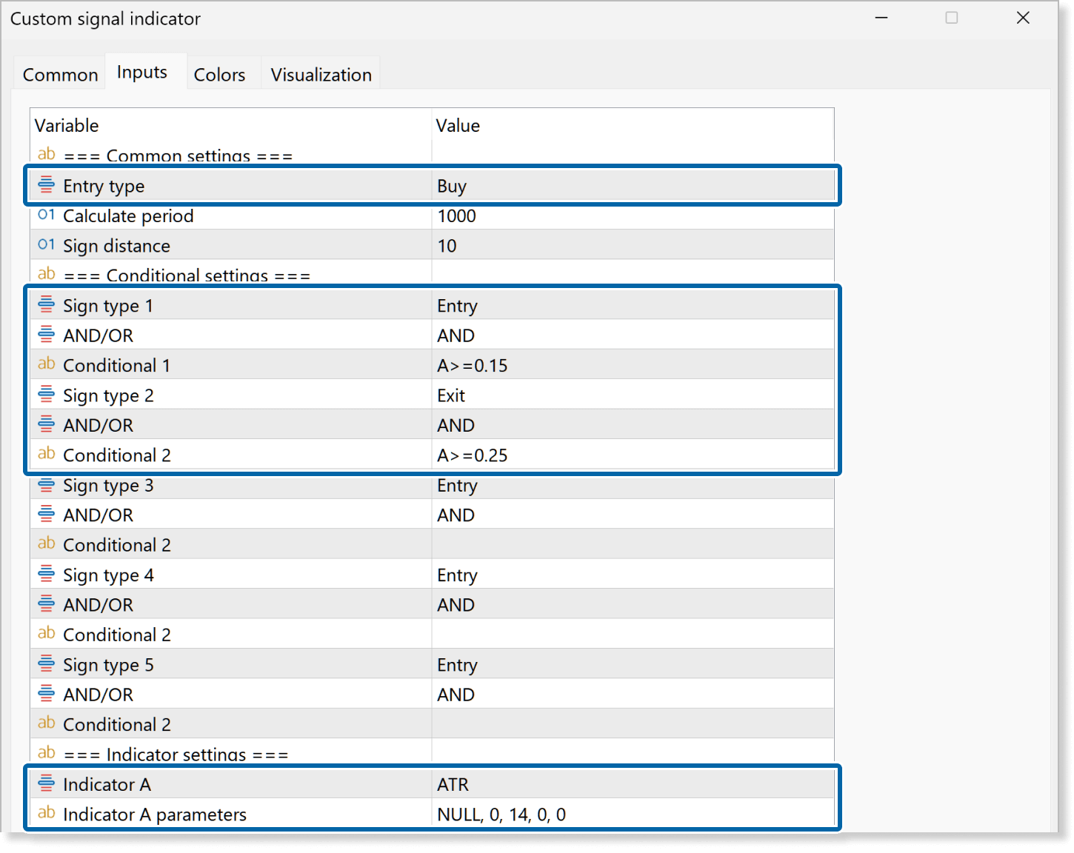Click the integer icon next to Calculate period
The height and width of the screenshot is (853, 1074).
[x=46, y=215]
